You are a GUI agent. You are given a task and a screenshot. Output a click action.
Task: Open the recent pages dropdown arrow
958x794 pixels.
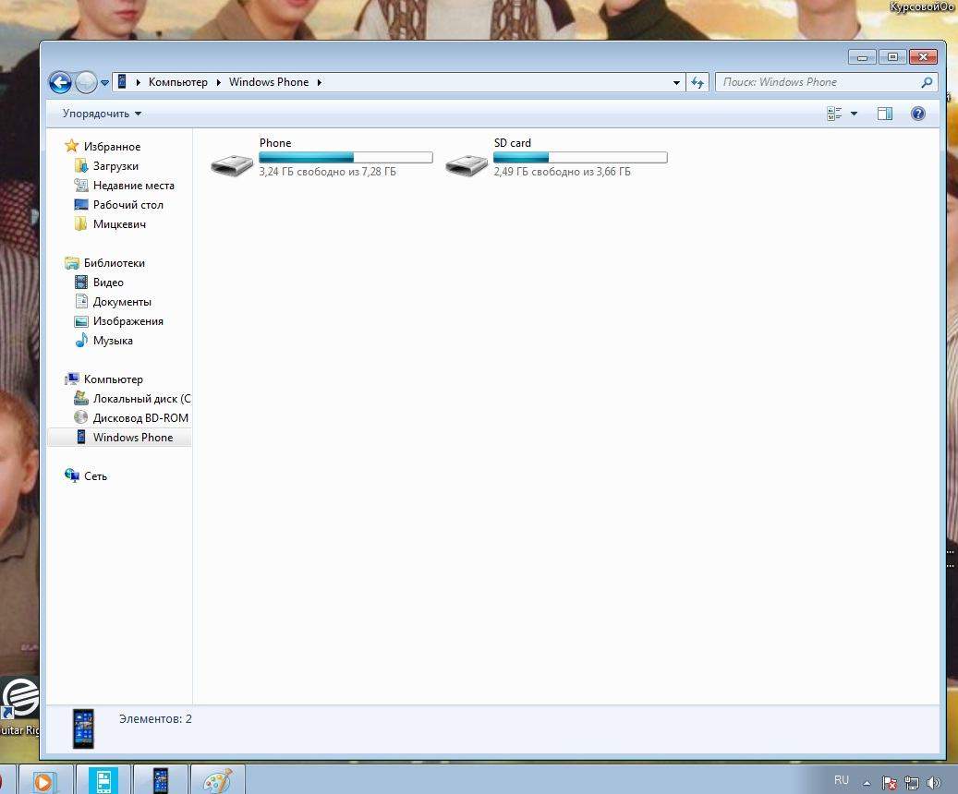[104, 82]
